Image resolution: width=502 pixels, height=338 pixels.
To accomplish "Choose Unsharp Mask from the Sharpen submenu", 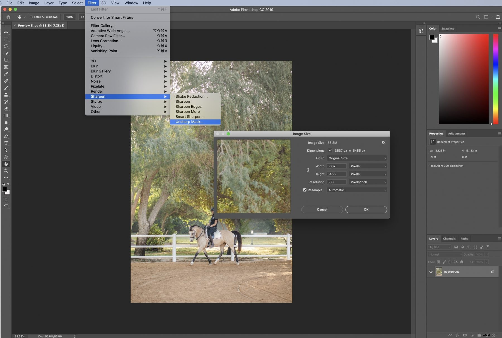I will 189,122.
